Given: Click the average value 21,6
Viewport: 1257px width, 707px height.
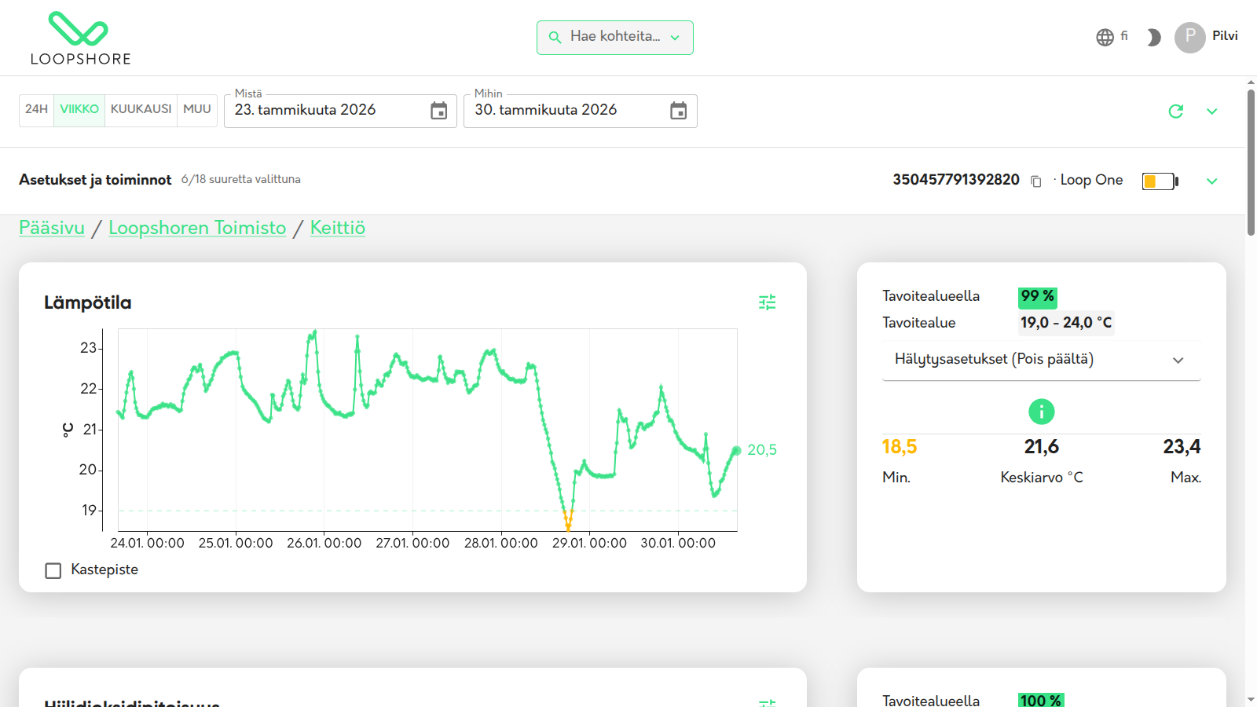Looking at the screenshot, I should [x=1042, y=447].
